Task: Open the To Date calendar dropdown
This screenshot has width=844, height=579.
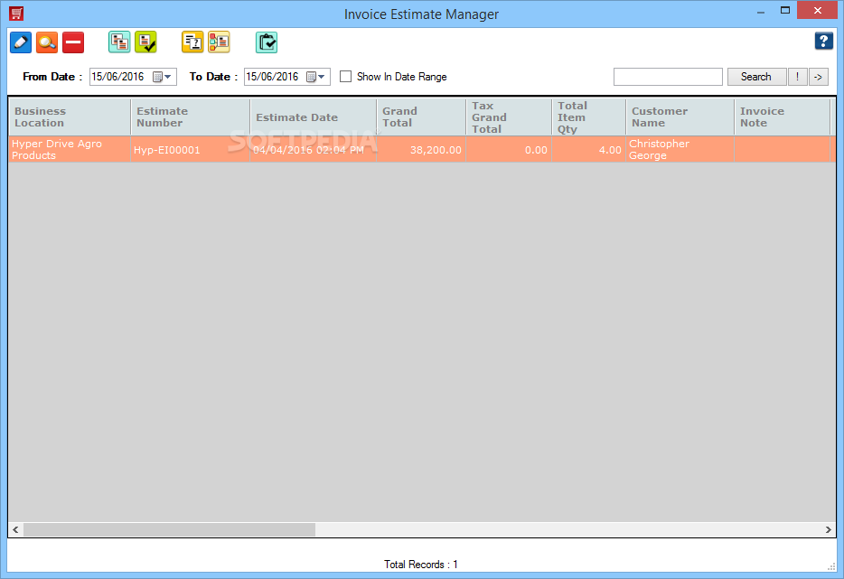Action: 316,77
